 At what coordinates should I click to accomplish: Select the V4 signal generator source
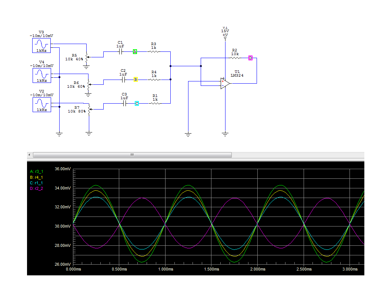click(x=41, y=75)
